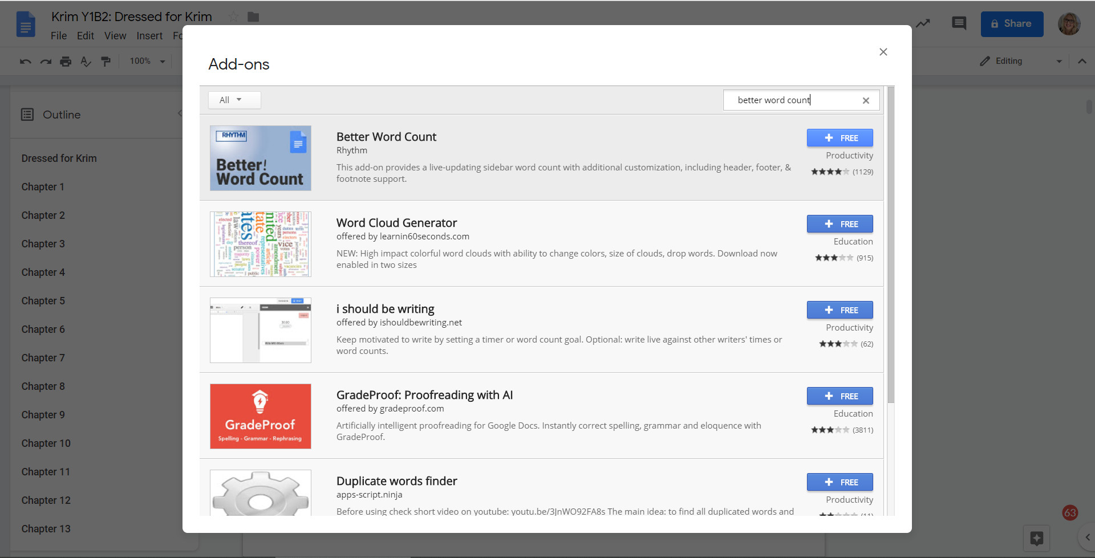Jump to Chapter 5 in outline
Viewport: 1095px width, 558px height.
coord(43,301)
